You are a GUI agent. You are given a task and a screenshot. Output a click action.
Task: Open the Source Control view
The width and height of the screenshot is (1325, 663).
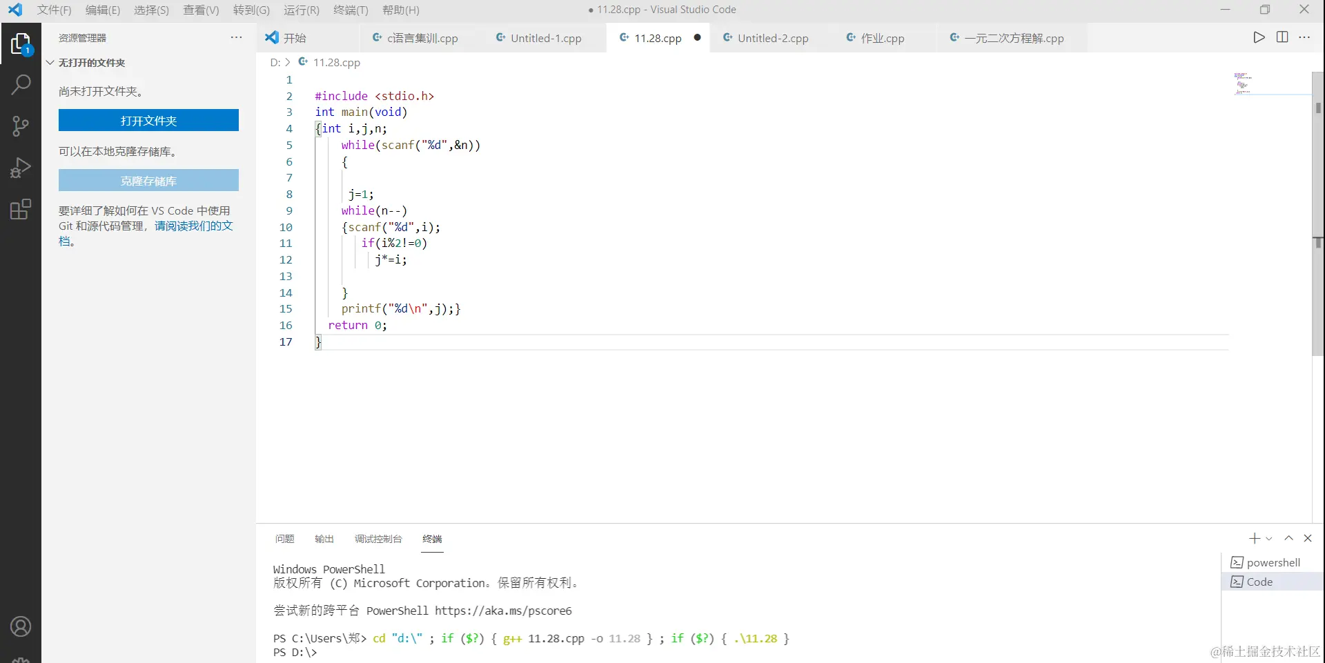point(21,126)
